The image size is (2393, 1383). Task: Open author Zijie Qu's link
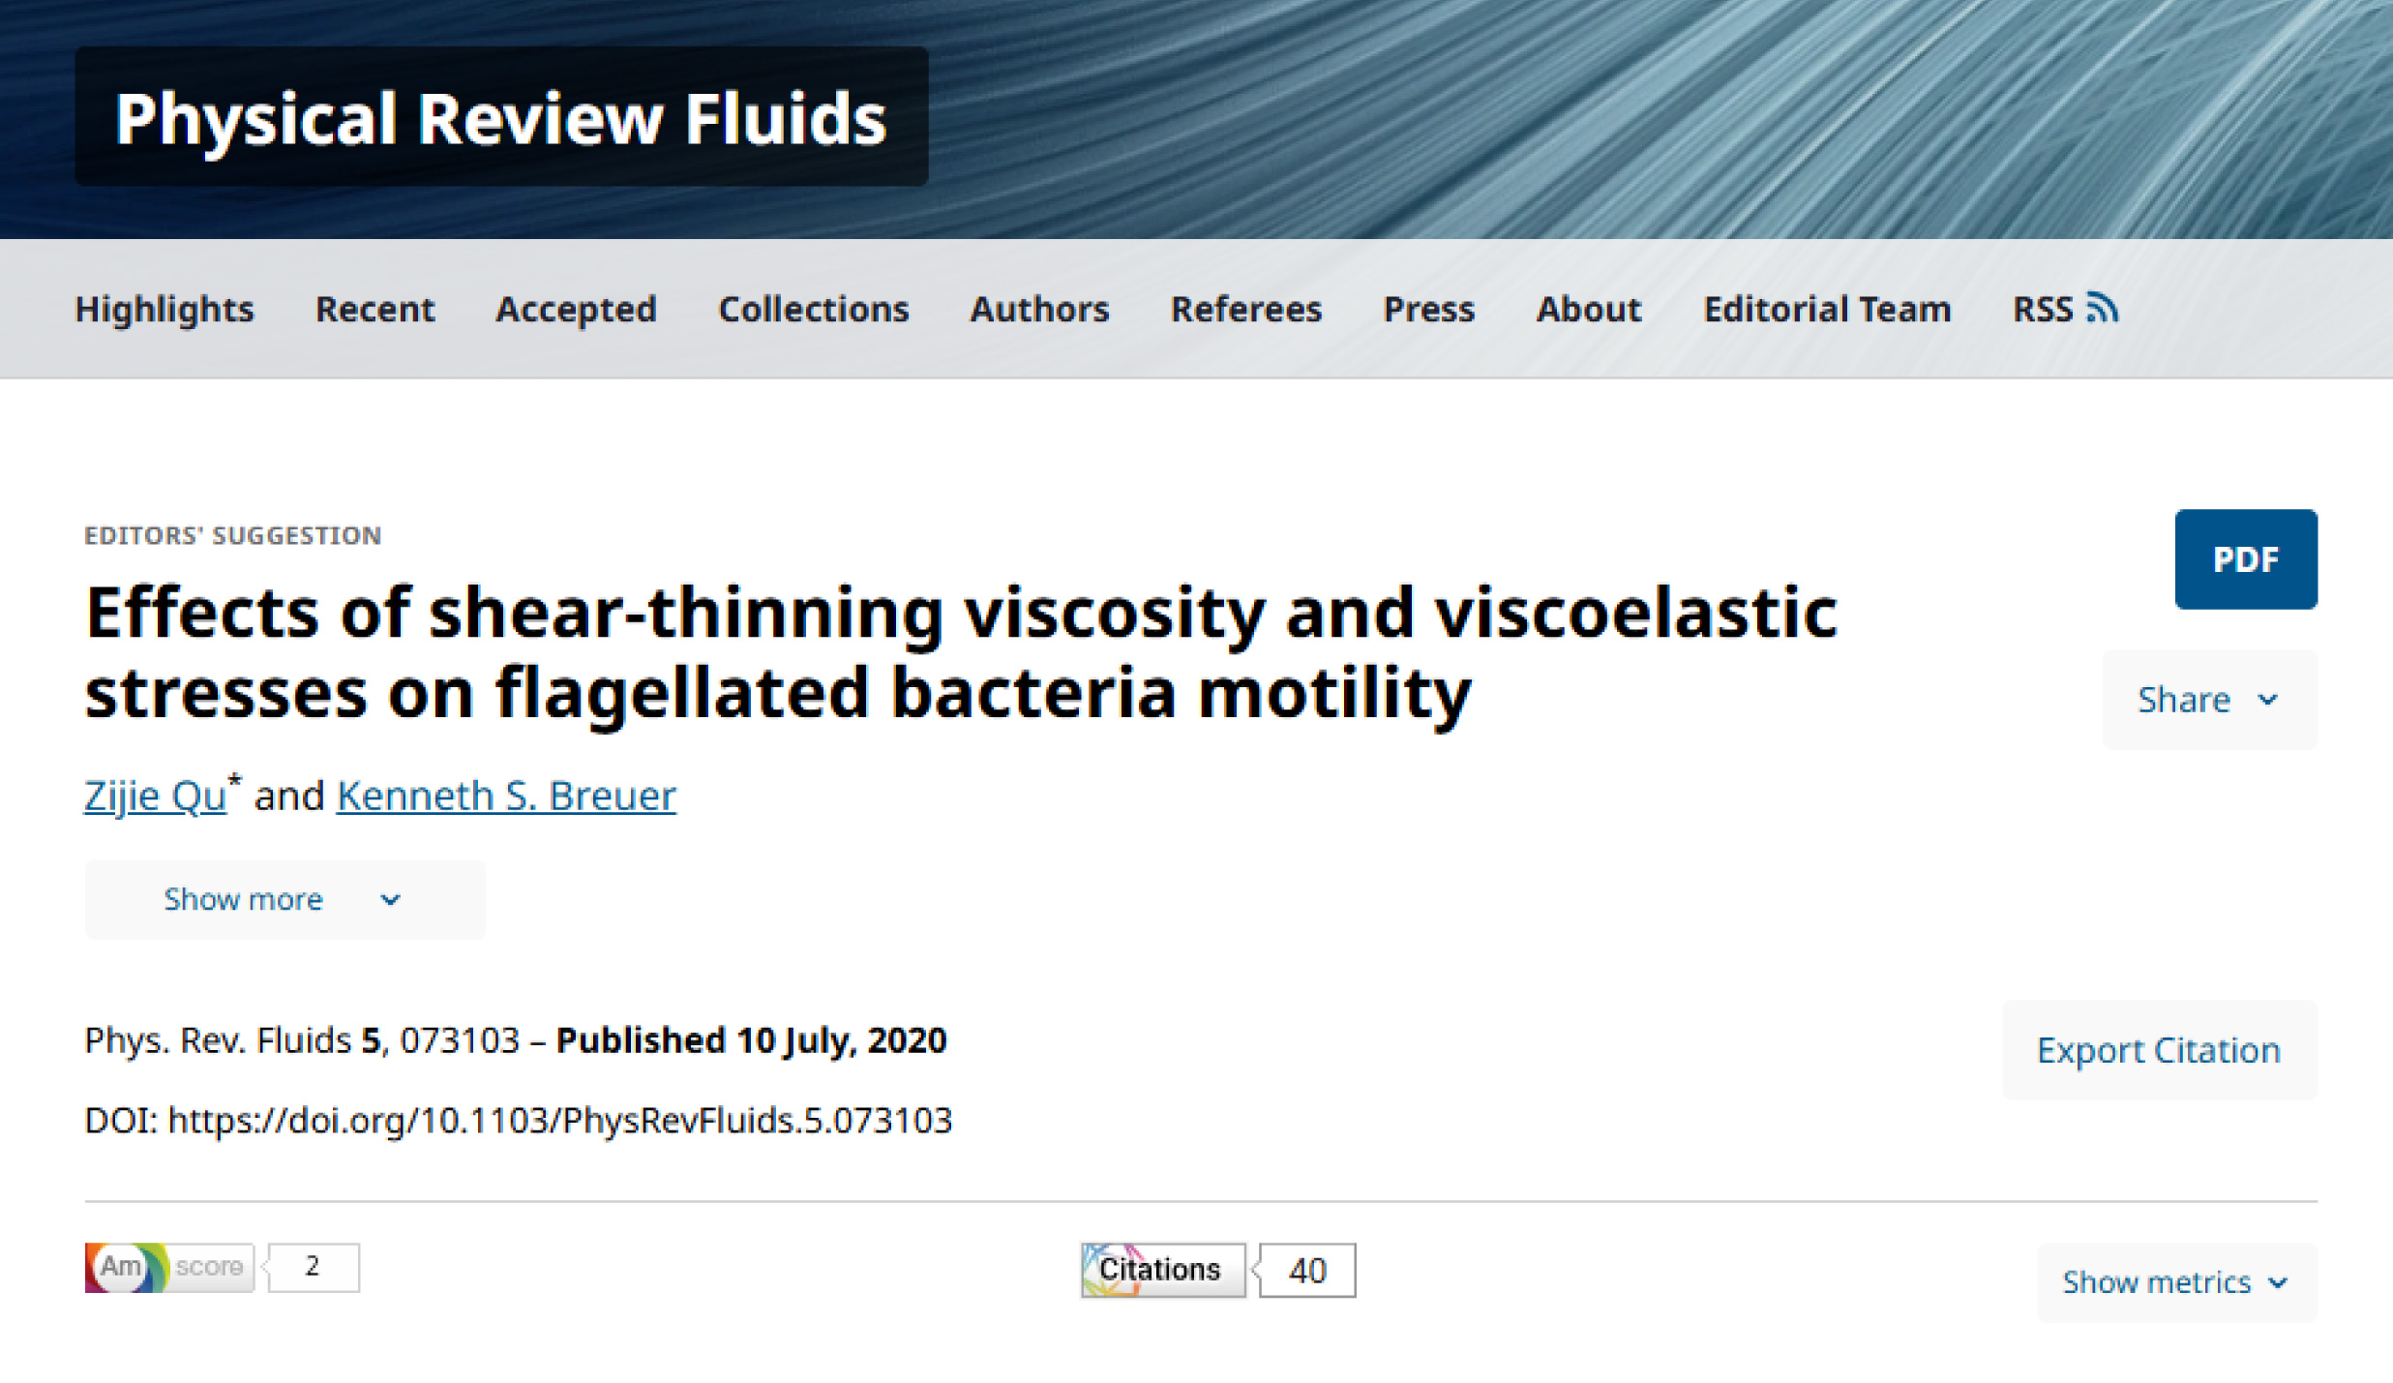(x=155, y=797)
